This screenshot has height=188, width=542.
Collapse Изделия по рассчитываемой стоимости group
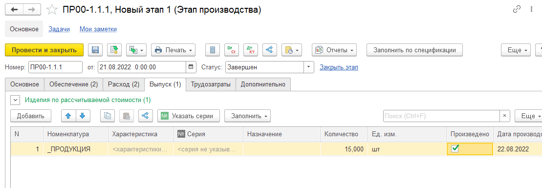(x=15, y=100)
